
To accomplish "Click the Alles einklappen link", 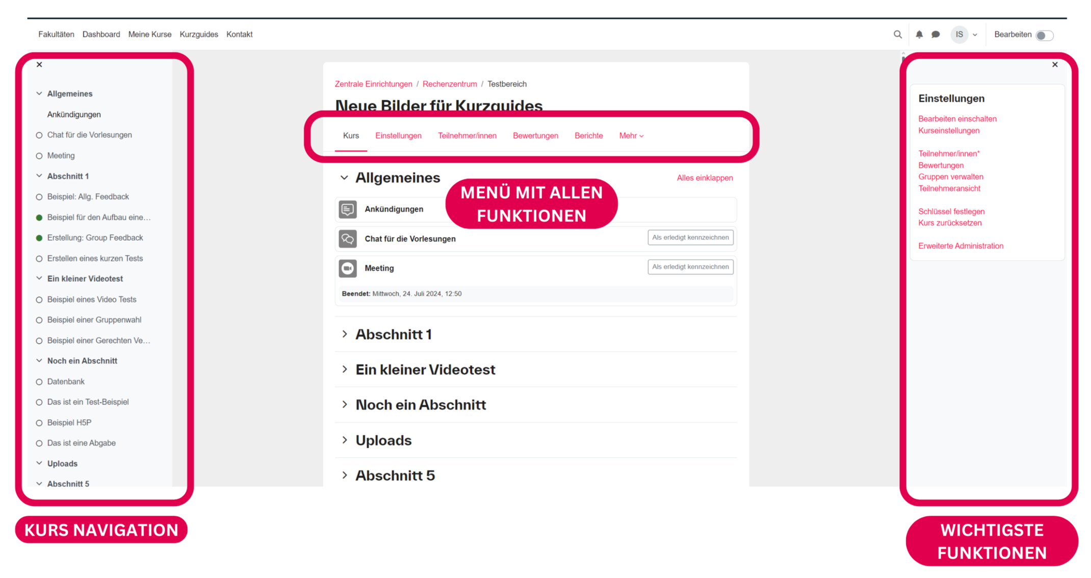I will coord(705,178).
